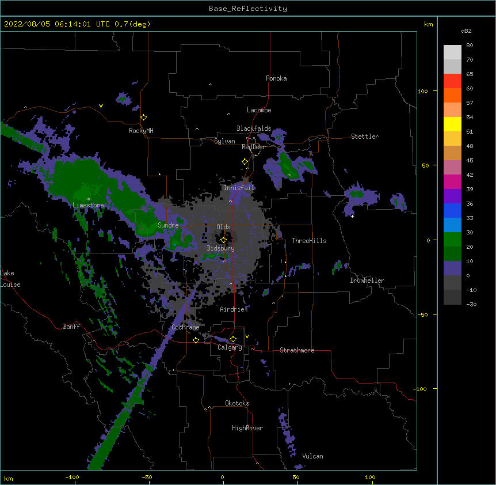
Task: Select the Lacombe city label
Action: point(259,110)
